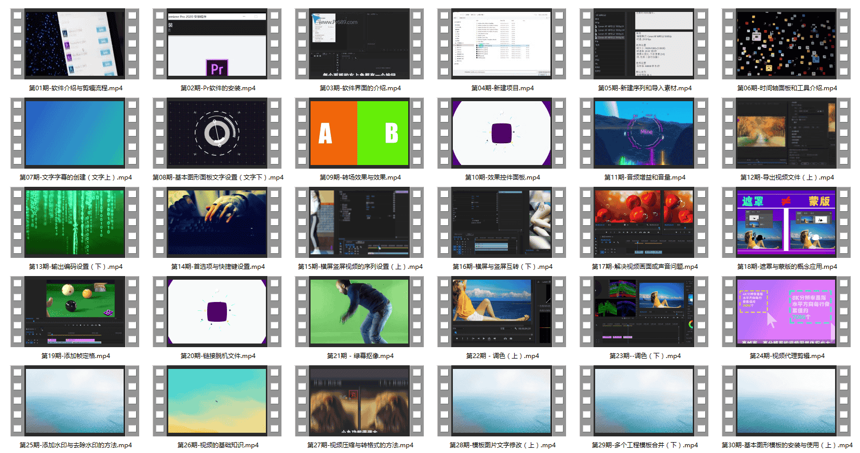The height and width of the screenshot is (453, 860).
Task: Open thumbnail of 第05期-新建序列和导入素材.mp4
Action: (x=644, y=44)
